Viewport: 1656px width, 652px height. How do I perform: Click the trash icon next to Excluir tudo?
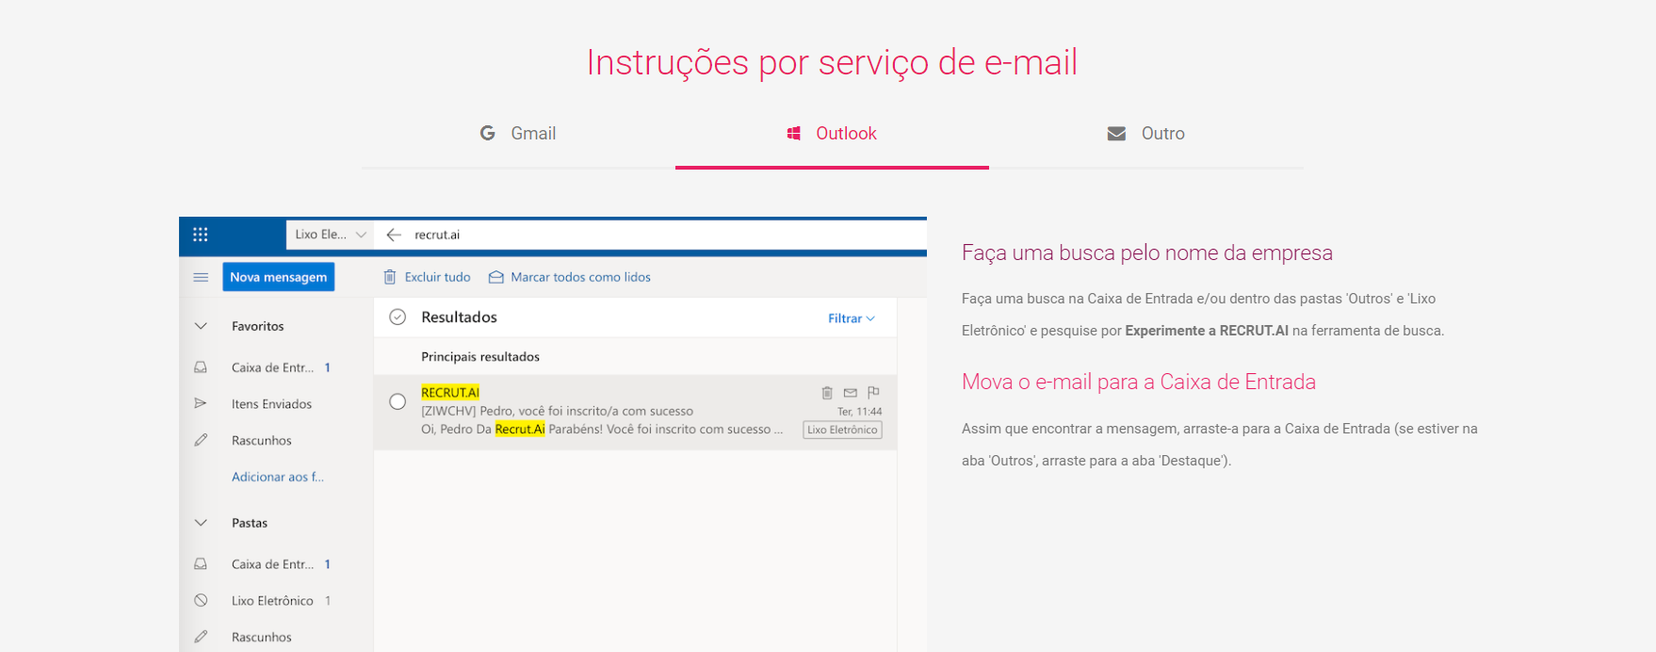[x=390, y=277]
